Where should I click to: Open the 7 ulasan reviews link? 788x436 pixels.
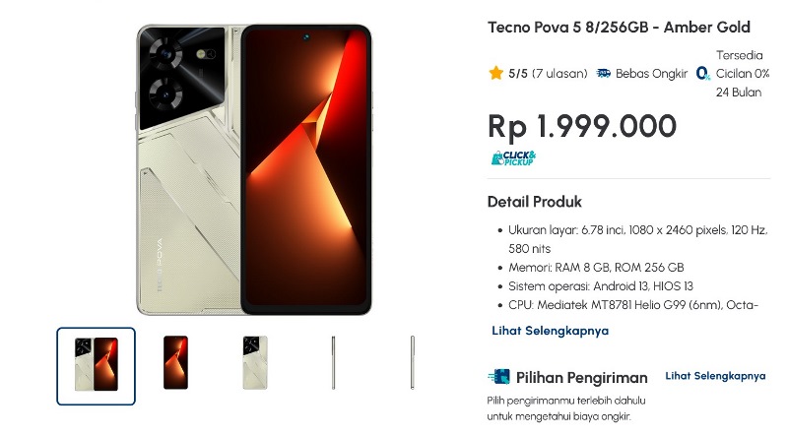tap(559, 74)
